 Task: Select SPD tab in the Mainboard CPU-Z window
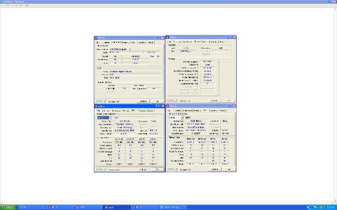tap(133, 42)
